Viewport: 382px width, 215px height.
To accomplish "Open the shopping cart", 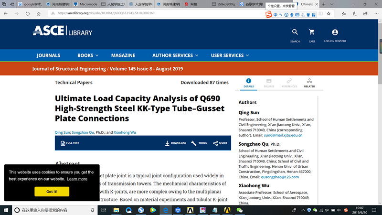I will [x=312, y=32].
